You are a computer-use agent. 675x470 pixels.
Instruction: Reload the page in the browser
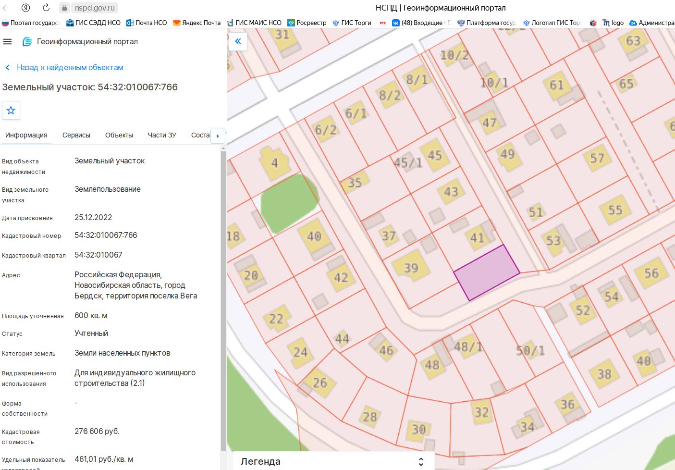46,8
